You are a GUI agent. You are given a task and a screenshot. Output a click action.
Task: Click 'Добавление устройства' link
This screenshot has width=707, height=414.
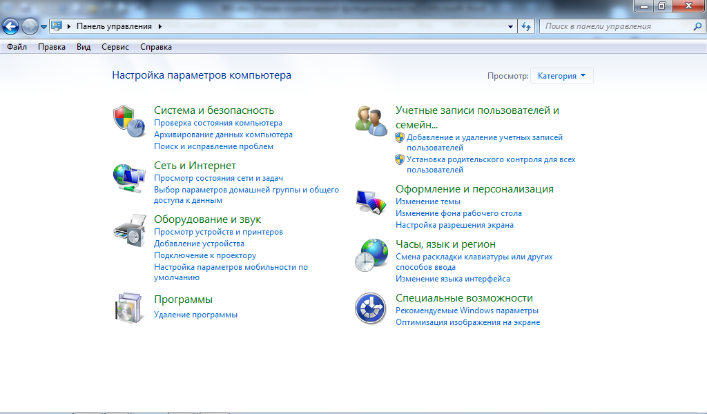[x=200, y=244]
